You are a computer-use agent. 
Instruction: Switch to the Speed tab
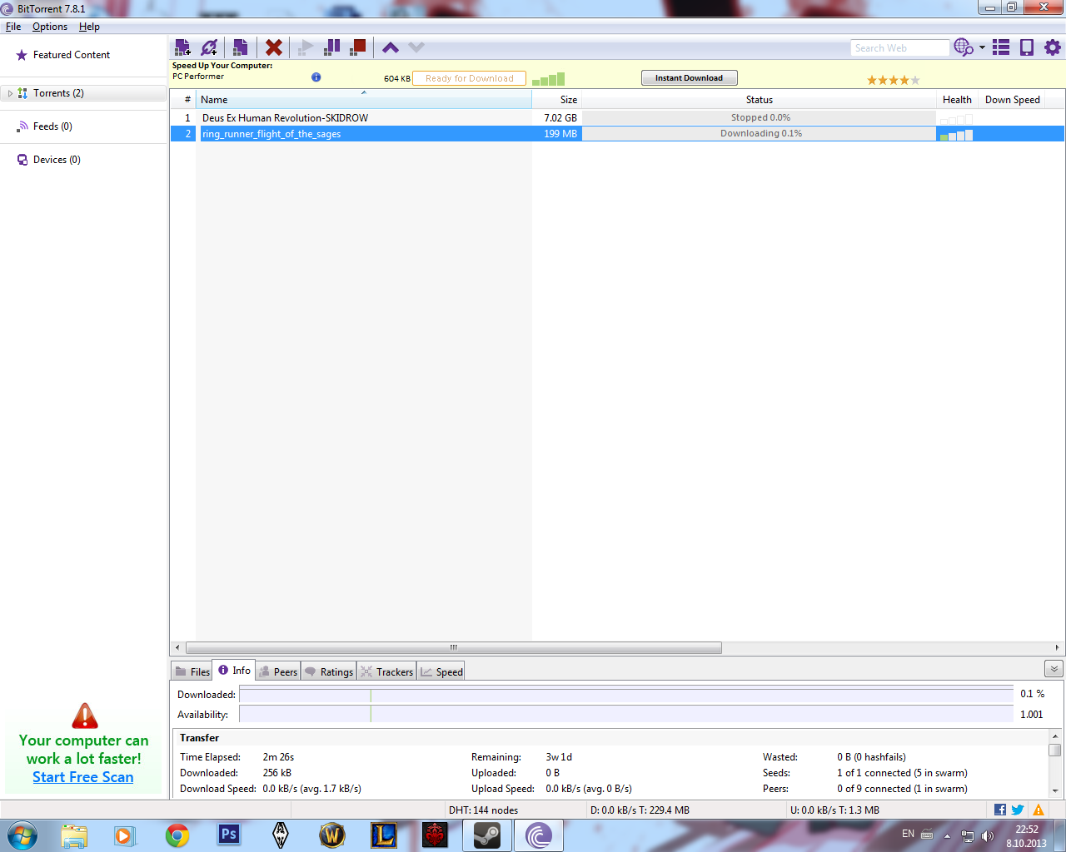pyautogui.click(x=441, y=671)
